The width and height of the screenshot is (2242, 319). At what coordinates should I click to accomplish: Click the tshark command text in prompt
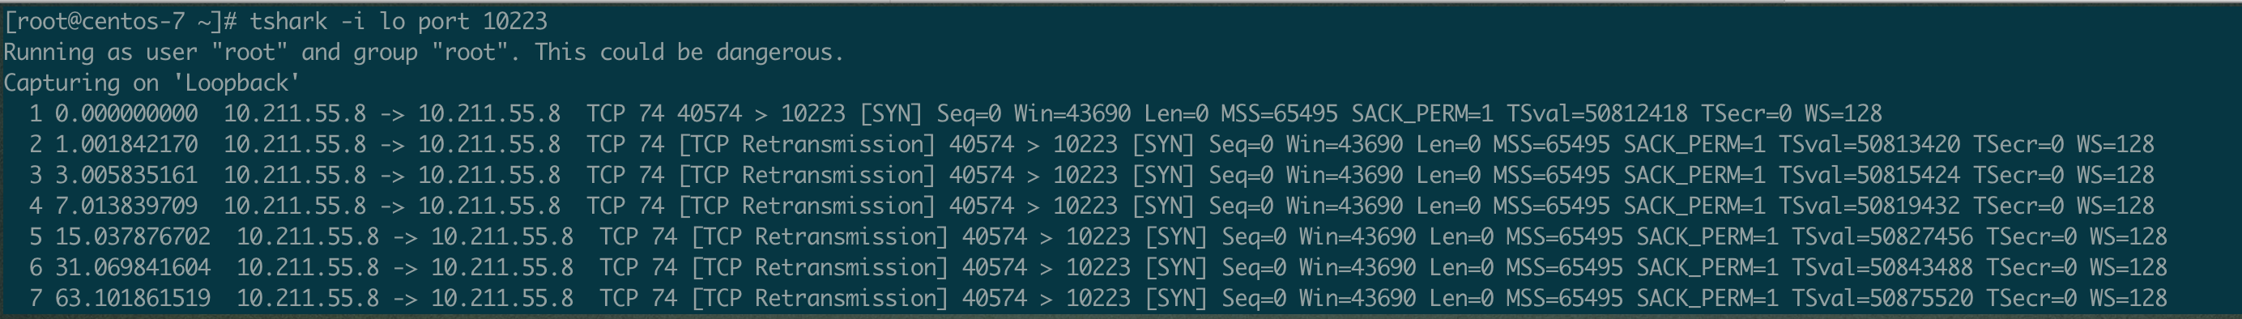pyautogui.click(x=399, y=21)
